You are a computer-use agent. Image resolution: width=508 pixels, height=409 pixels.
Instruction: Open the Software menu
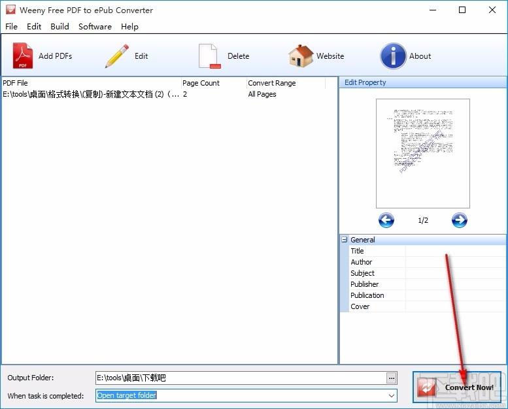click(x=95, y=26)
